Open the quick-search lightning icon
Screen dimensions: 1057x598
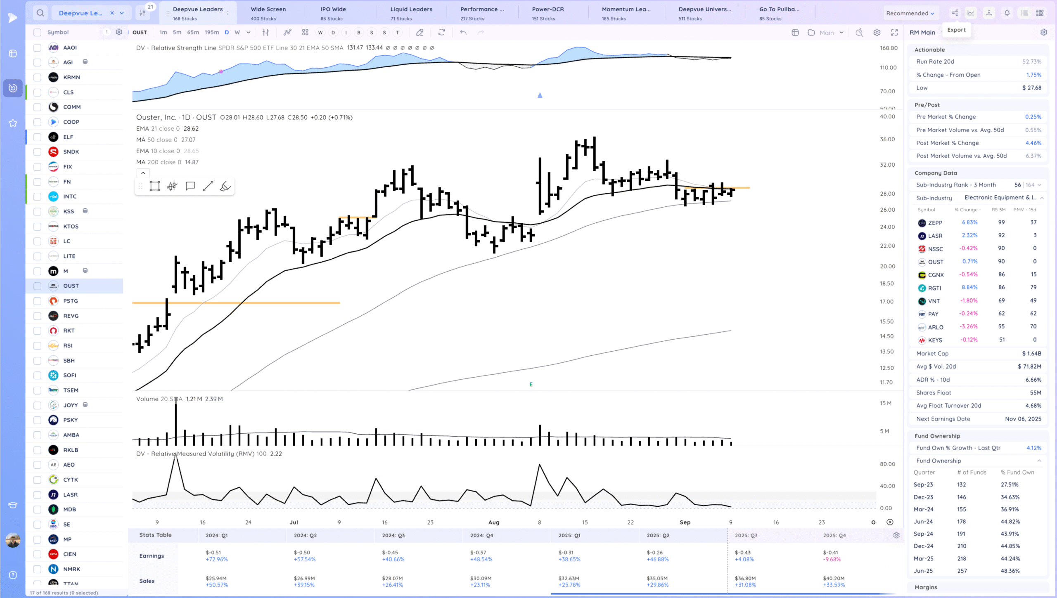(859, 32)
